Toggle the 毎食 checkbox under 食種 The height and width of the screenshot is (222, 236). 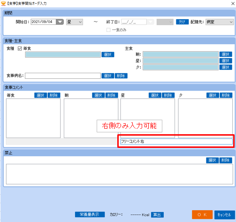coord(20,48)
